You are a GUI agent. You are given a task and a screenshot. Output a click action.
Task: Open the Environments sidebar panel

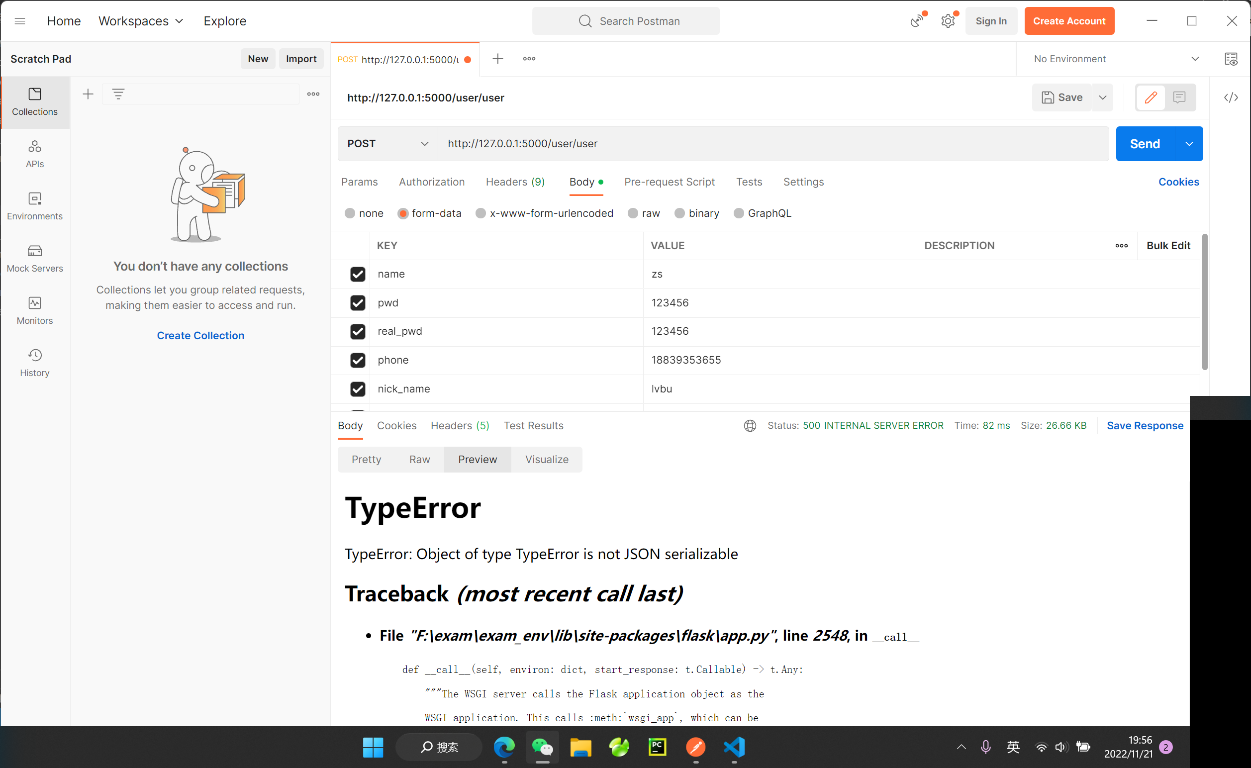point(34,206)
